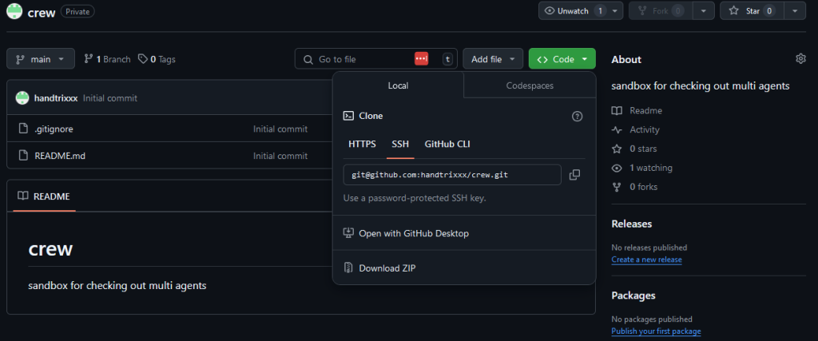818x341 pixels.
Task: Expand the main branch selector dropdown
Action: [41, 59]
